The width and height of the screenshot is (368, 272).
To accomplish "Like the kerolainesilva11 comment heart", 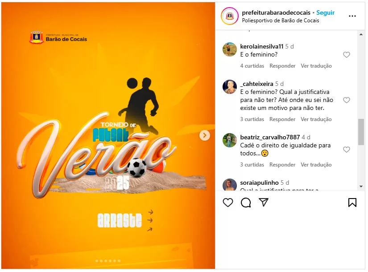I will coord(347,55).
